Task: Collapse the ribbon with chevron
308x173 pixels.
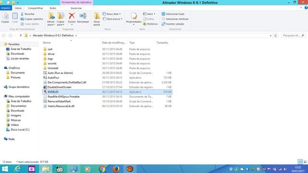Action: coord(301,8)
